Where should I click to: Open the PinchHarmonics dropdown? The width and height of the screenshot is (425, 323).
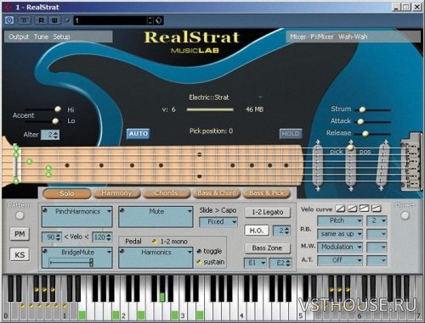click(x=77, y=216)
